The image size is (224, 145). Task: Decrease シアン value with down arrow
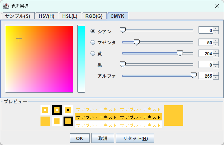pos(216,32)
